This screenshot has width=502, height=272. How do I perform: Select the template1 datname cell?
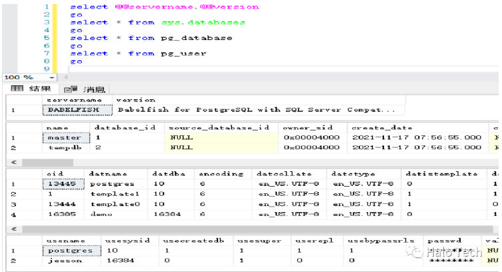click(116, 194)
